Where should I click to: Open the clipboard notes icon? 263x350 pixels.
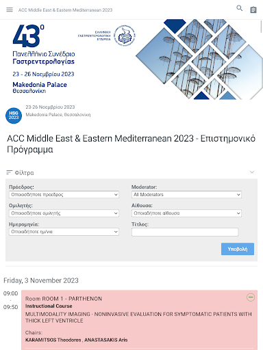click(x=253, y=10)
